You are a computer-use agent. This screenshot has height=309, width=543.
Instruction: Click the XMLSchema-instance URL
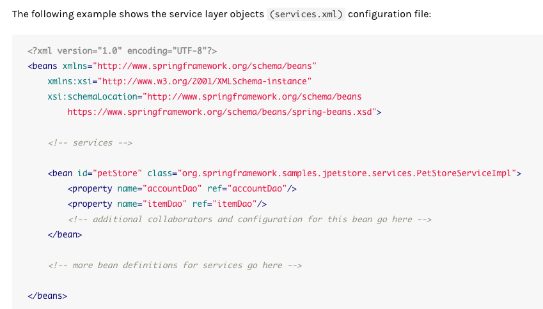point(206,81)
